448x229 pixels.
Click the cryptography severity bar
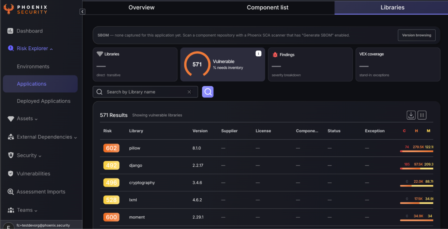(417, 186)
